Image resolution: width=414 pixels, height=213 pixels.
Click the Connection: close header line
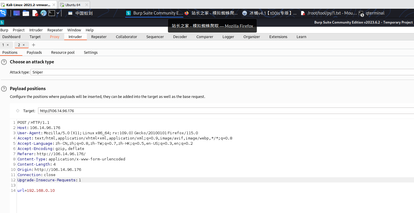36,175
